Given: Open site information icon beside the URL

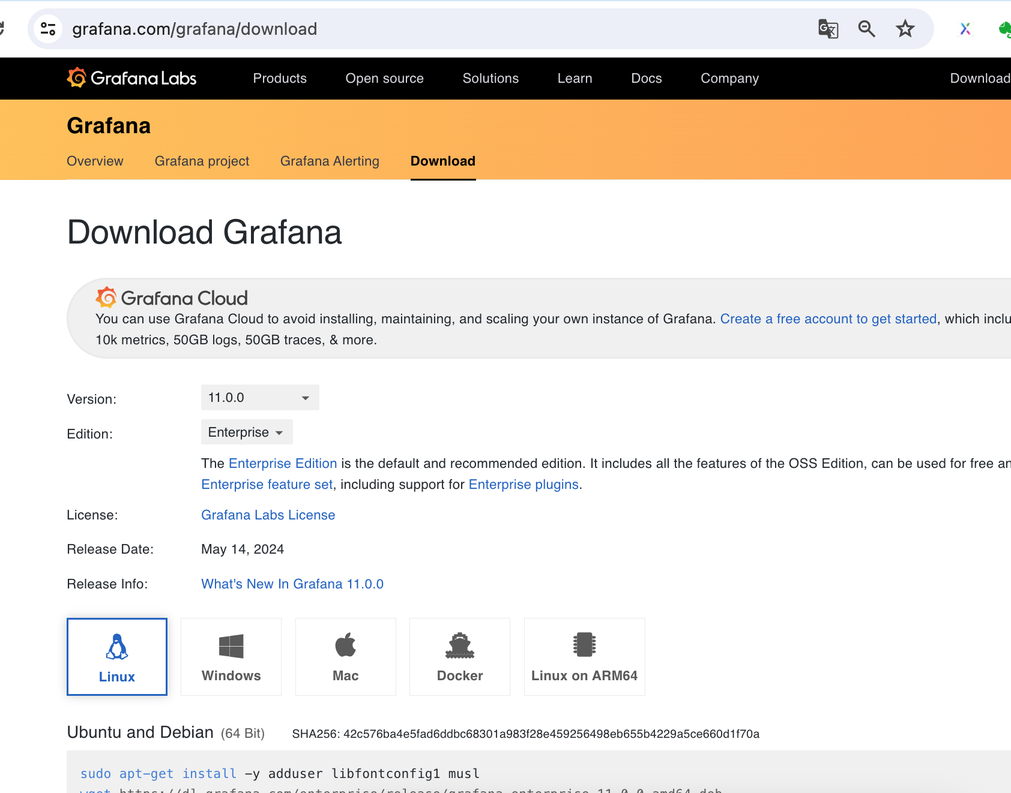Looking at the screenshot, I should point(48,29).
